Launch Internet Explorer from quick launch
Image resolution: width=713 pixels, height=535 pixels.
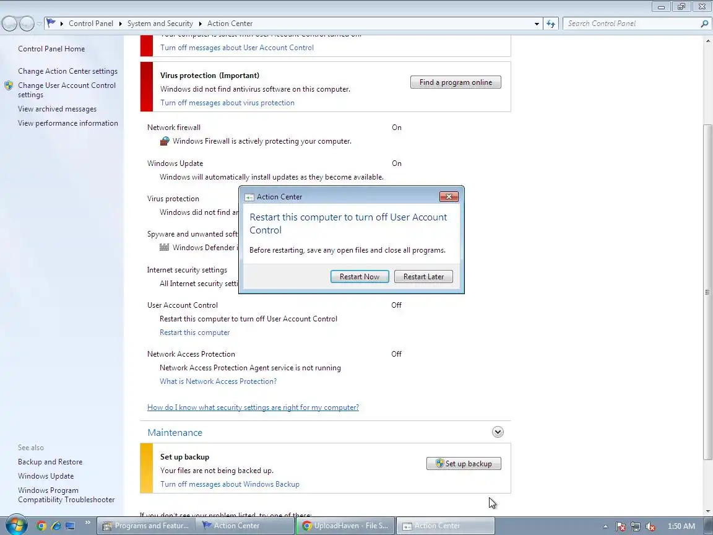pyautogui.click(x=56, y=526)
